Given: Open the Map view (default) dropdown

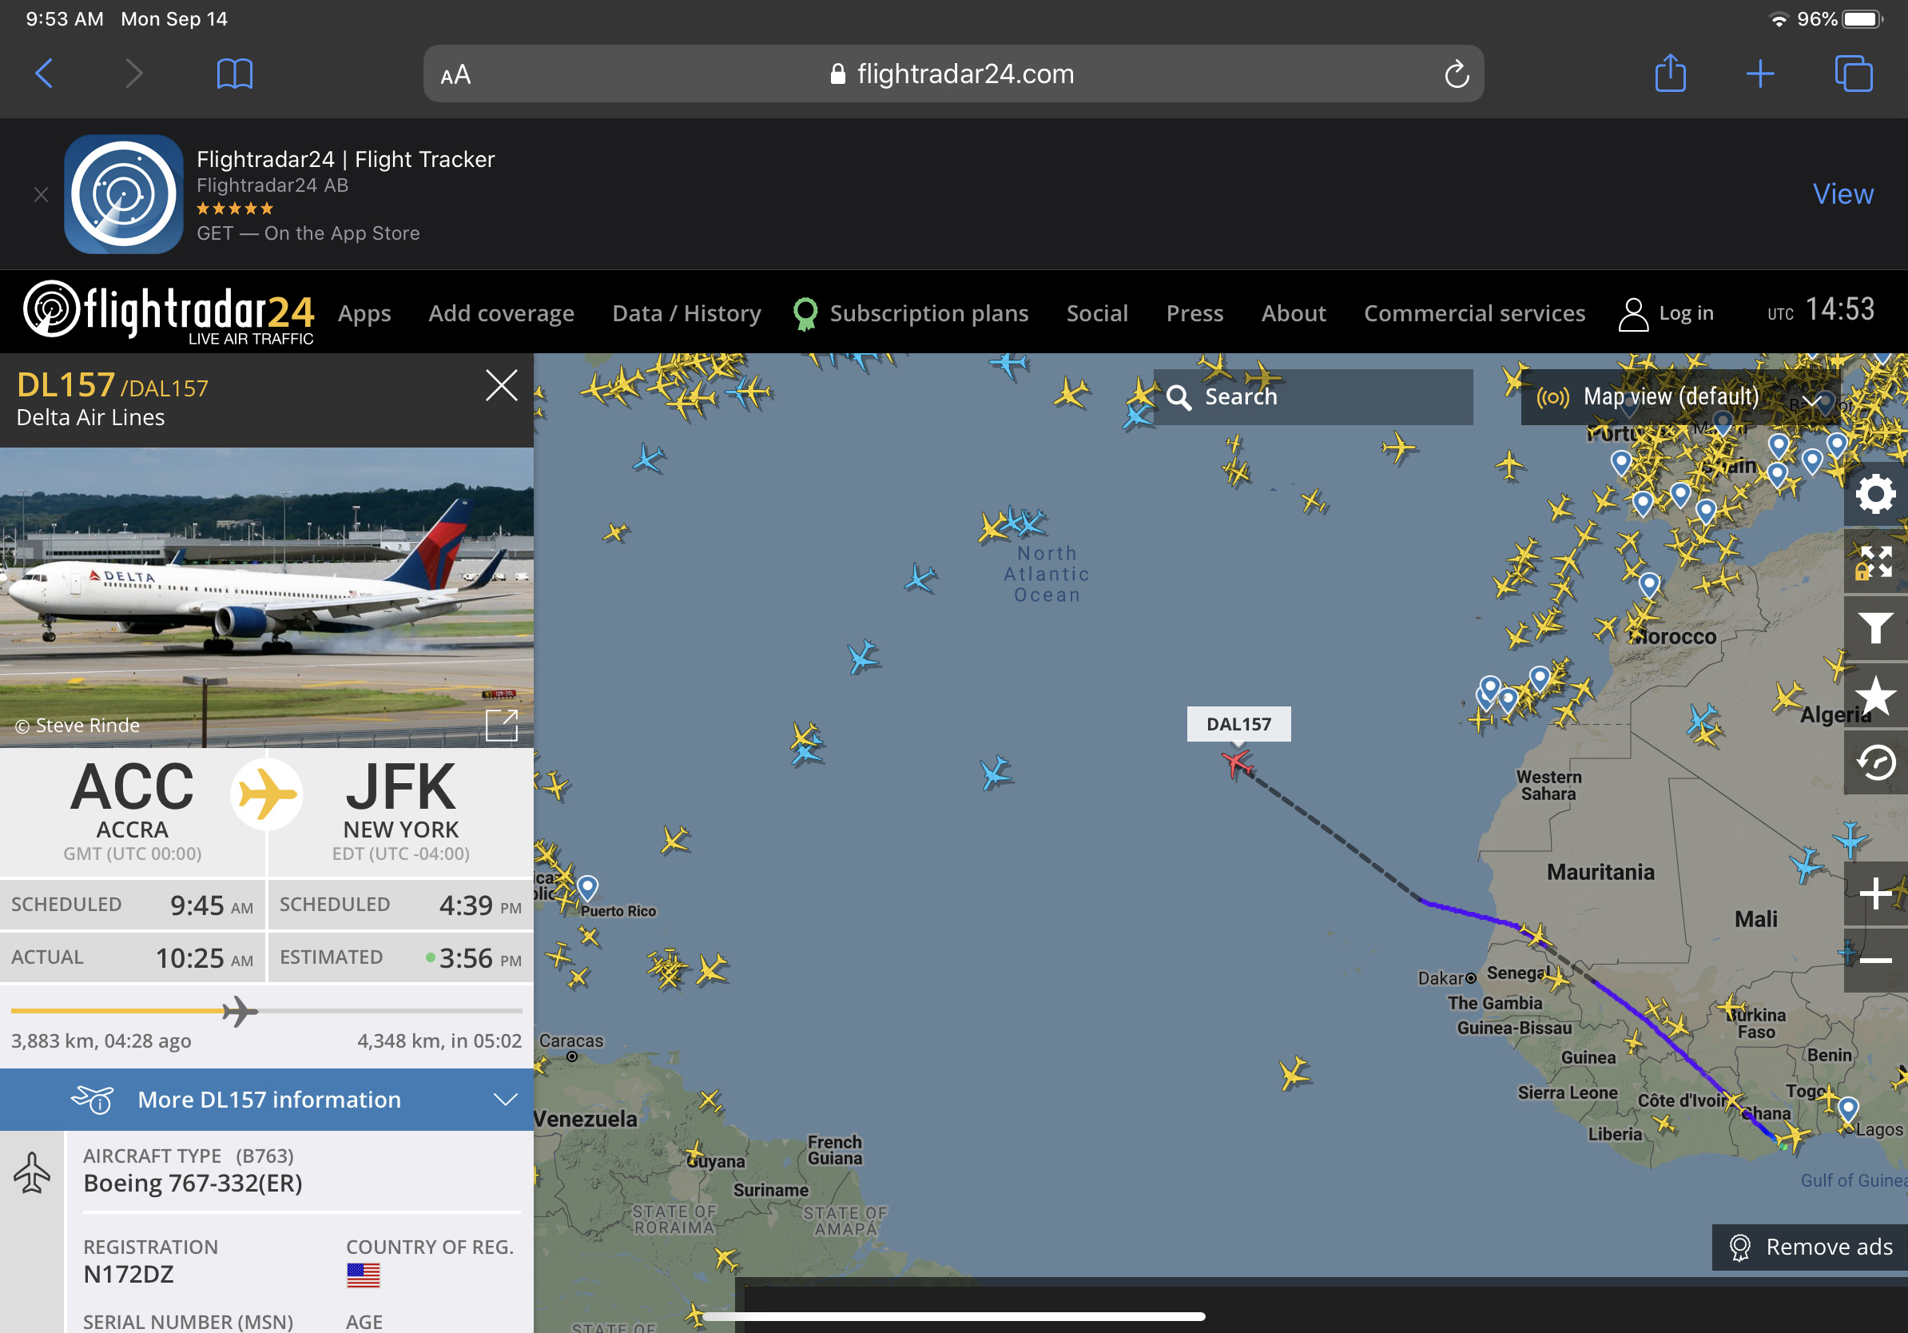Looking at the screenshot, I should 1679,397.
